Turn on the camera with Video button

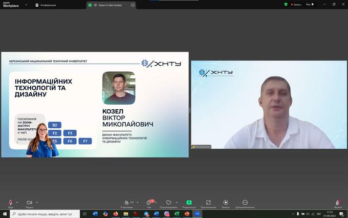point(29,203)
